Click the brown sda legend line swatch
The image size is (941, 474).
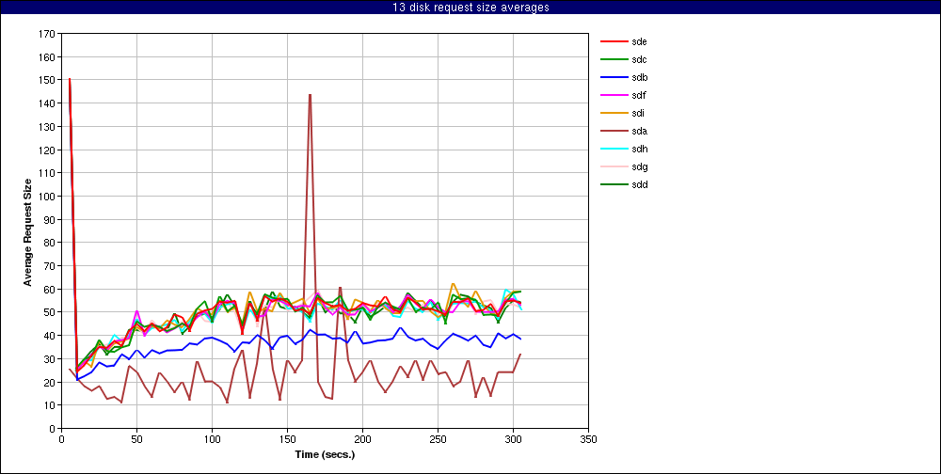(614, 131)
